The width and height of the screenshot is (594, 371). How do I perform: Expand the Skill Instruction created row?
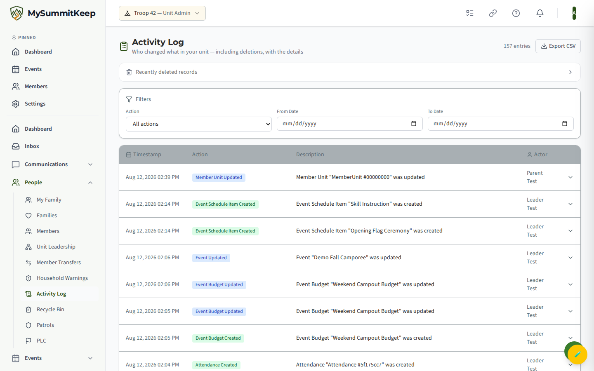[570, 204]
